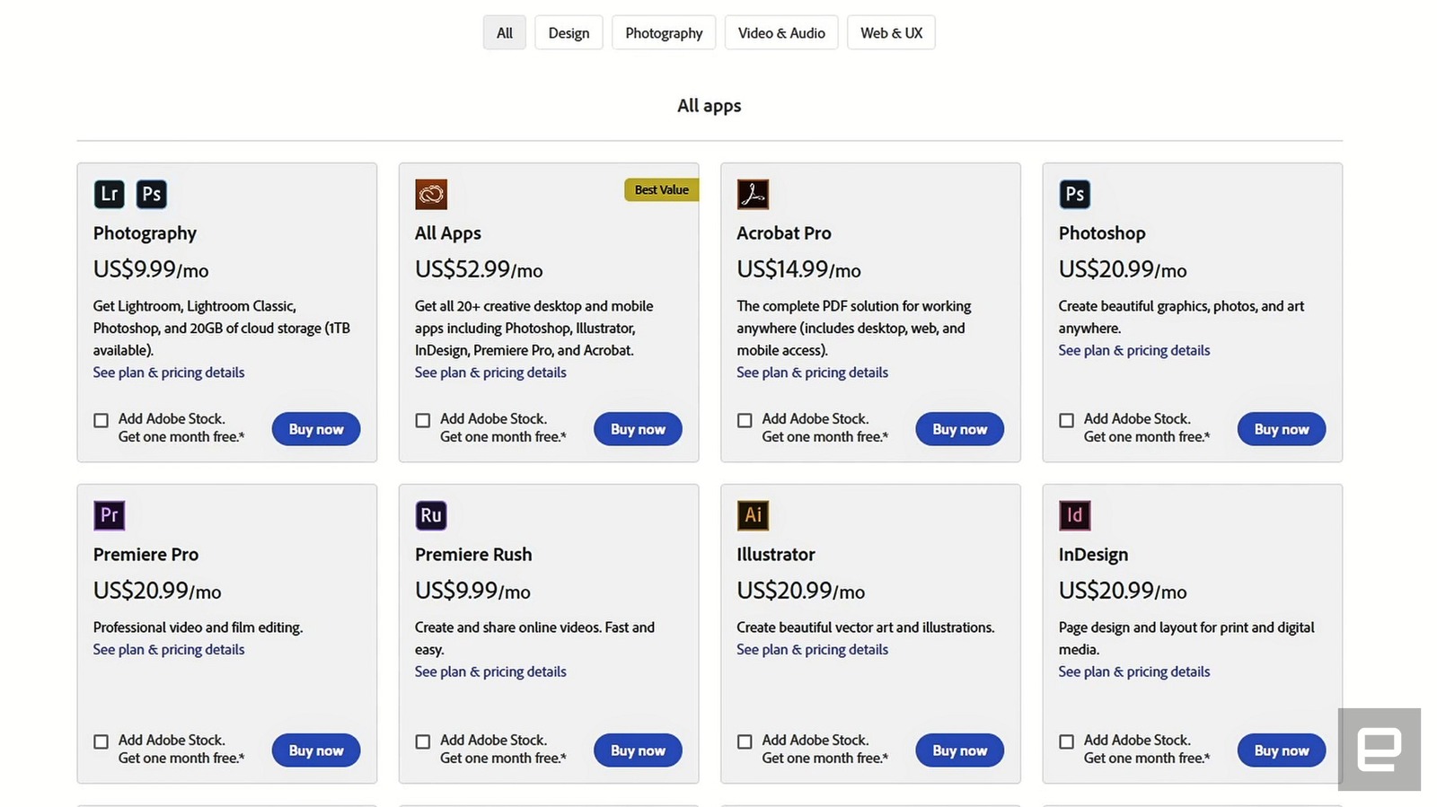This screenshot has width=1437, height=807.
Task: Buy the Premiere Rush plan now
Action: click(x=638, y=750)
